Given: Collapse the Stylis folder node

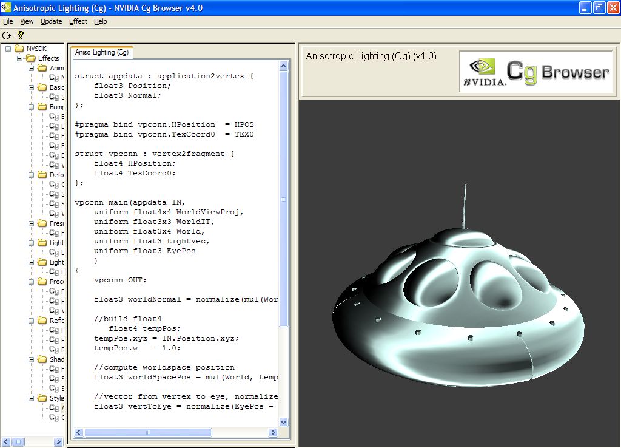Looking at the screenshot, I should point(31,398).
